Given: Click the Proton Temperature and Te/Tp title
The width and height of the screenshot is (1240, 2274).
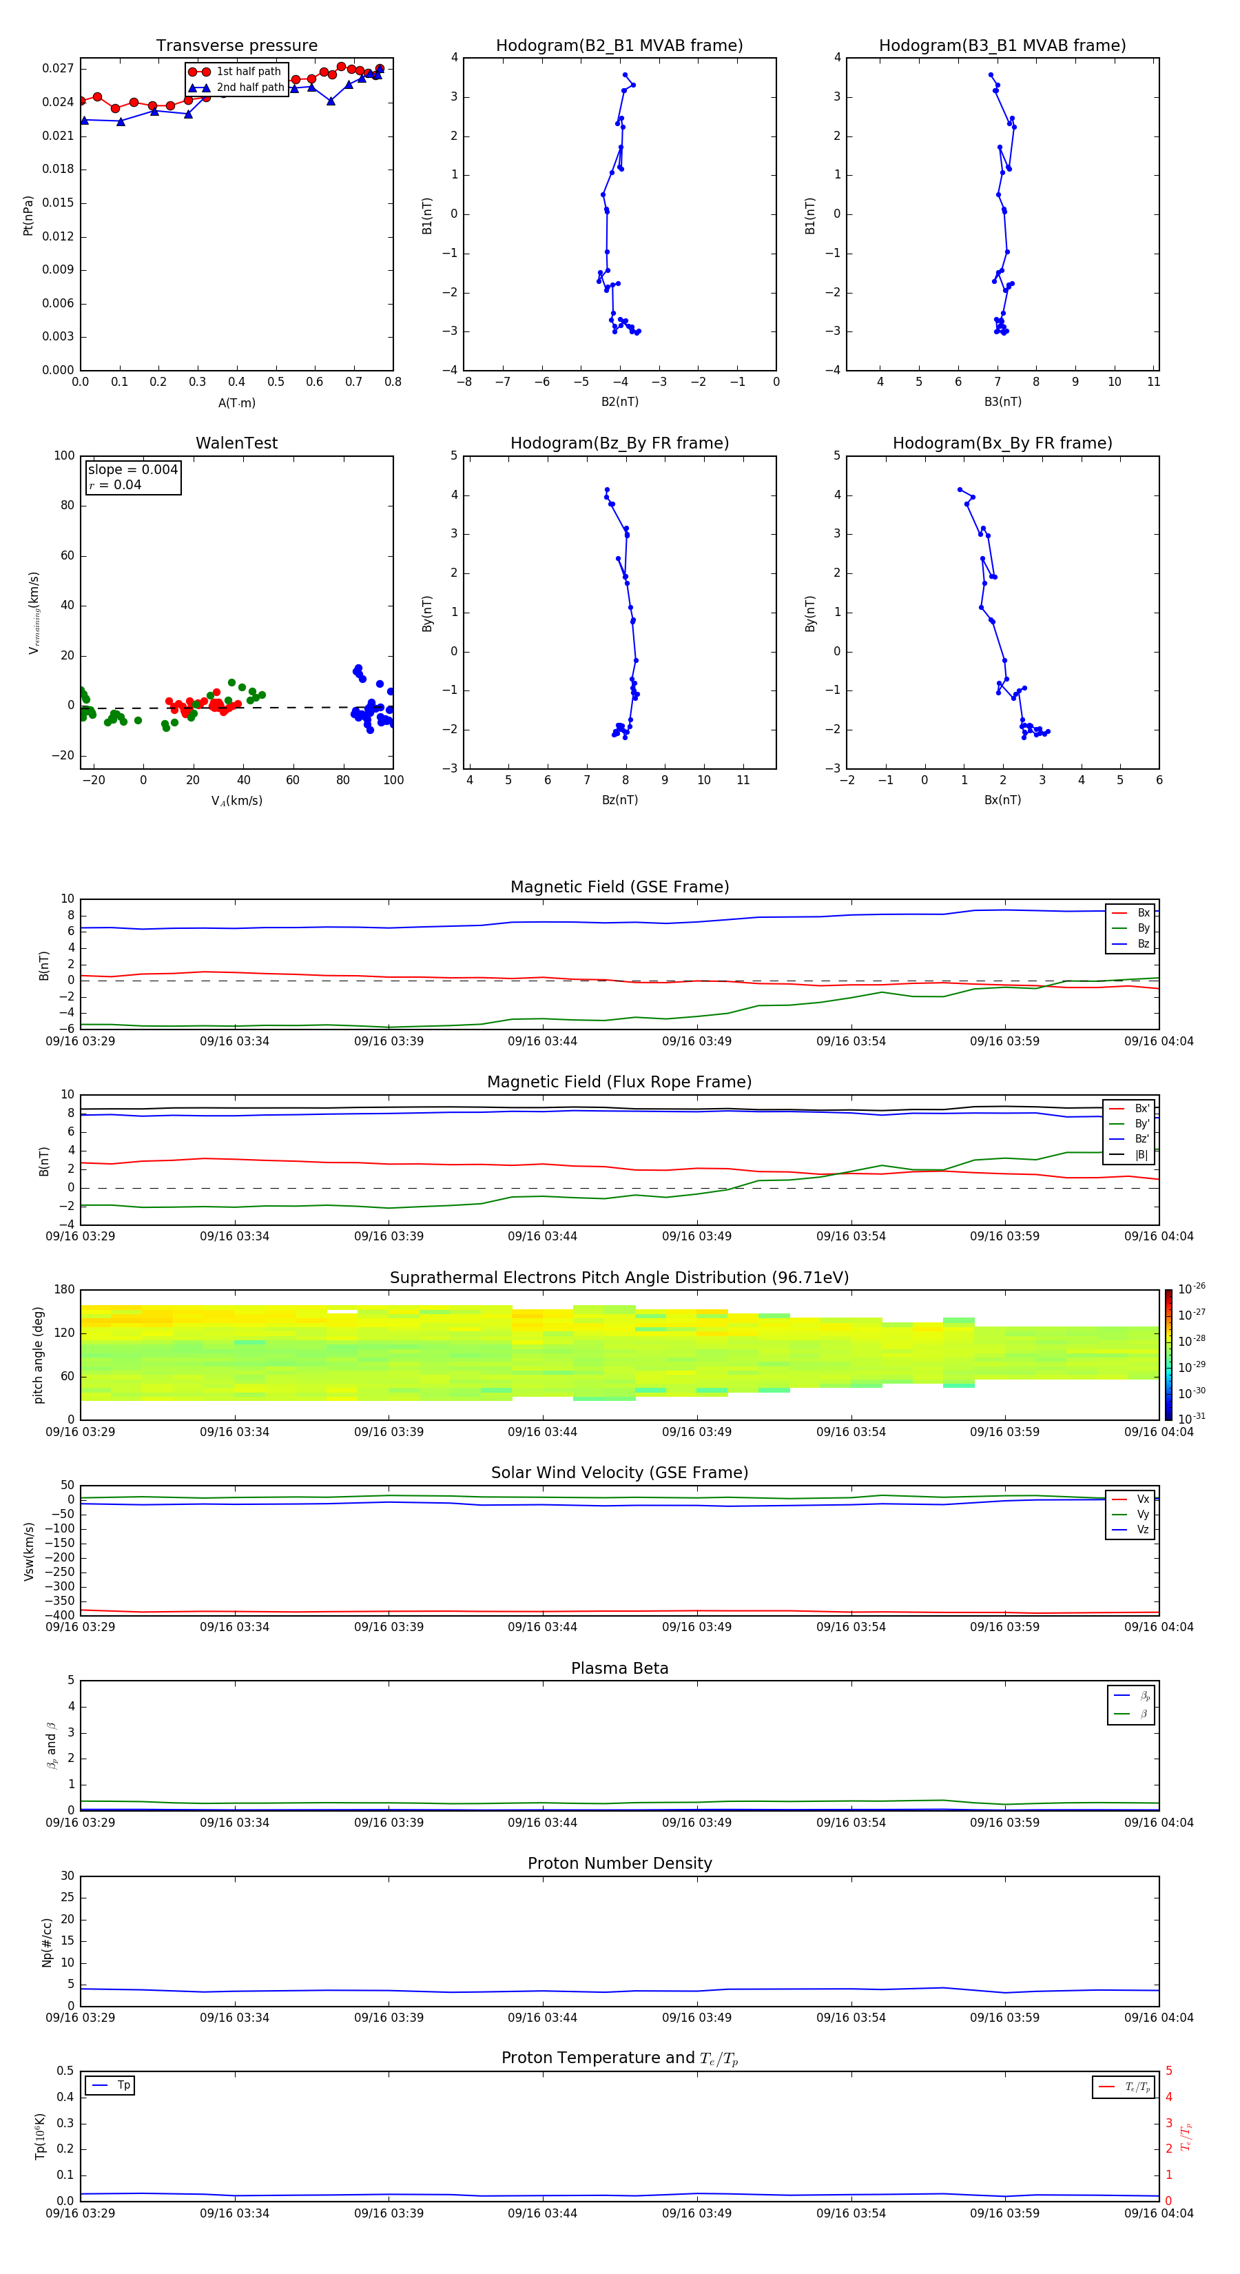Looking at the screenshot, I should click(619, 2058).
